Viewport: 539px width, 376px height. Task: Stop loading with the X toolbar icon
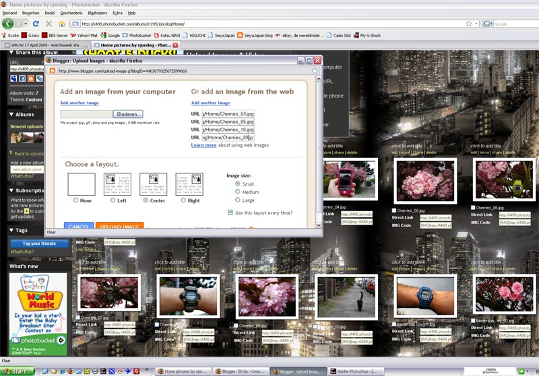(x=49, y=24)
